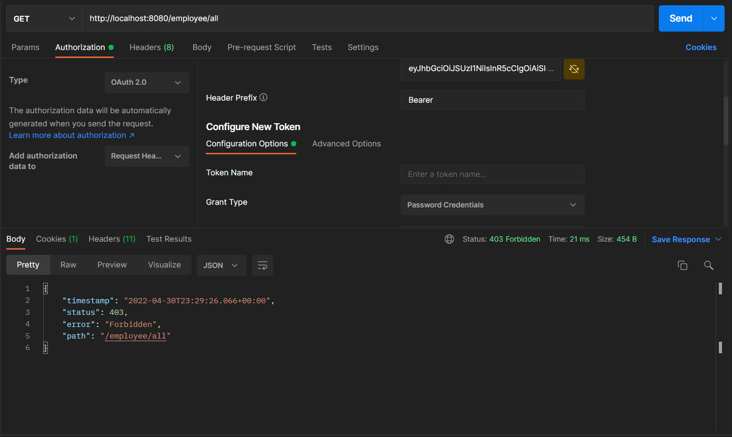This screenshot has width=732, height=437.
Task: Go to the request Body tab
Action: [202, 47]
